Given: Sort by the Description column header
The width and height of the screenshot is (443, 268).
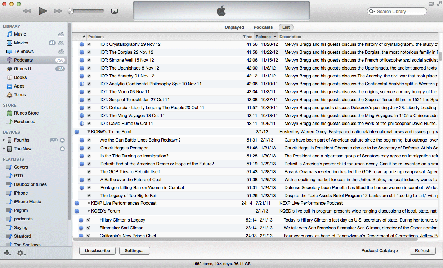Looking at the screenshot, I should [x=358, y=37].
